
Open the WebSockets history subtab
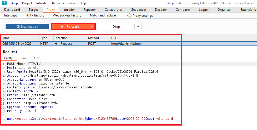(67, 15)
